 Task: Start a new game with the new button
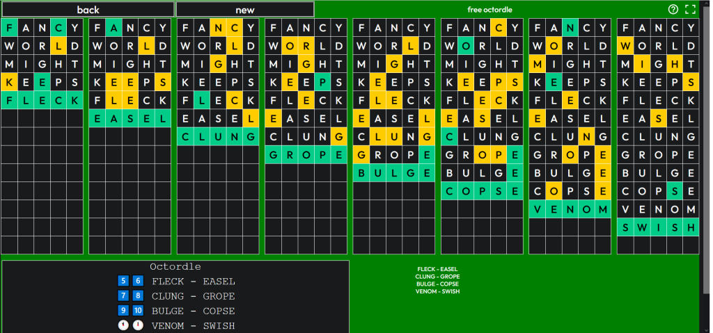coord(244,10)
